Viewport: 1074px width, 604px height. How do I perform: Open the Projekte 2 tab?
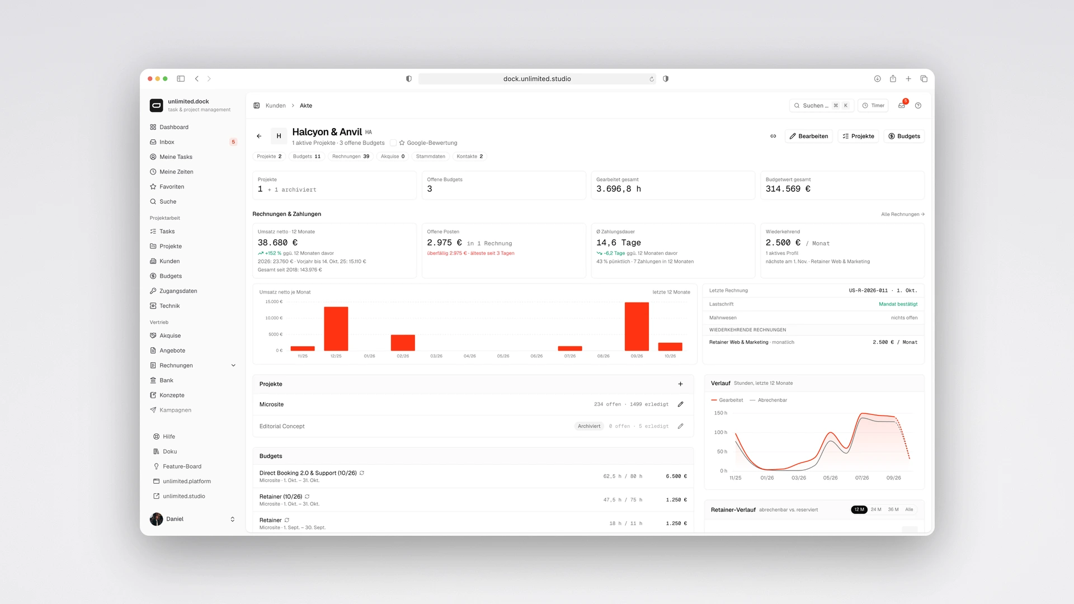(x=269, y=157)
